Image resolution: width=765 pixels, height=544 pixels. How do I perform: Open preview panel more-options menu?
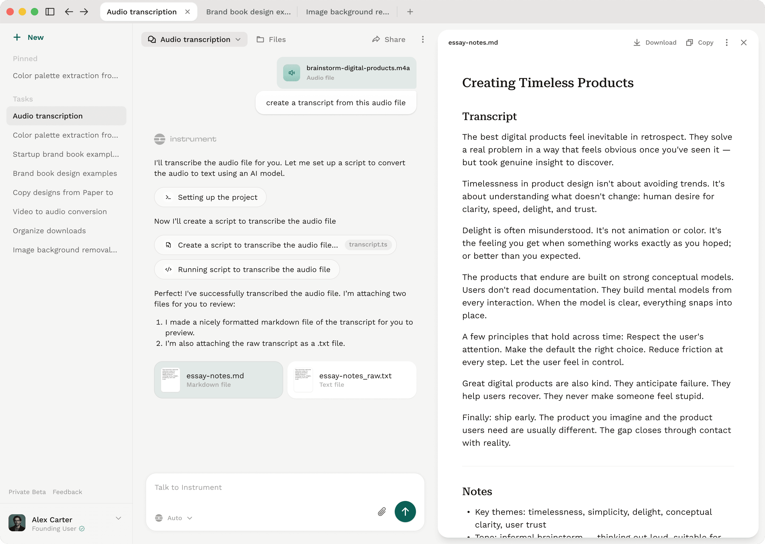[726, 42]
